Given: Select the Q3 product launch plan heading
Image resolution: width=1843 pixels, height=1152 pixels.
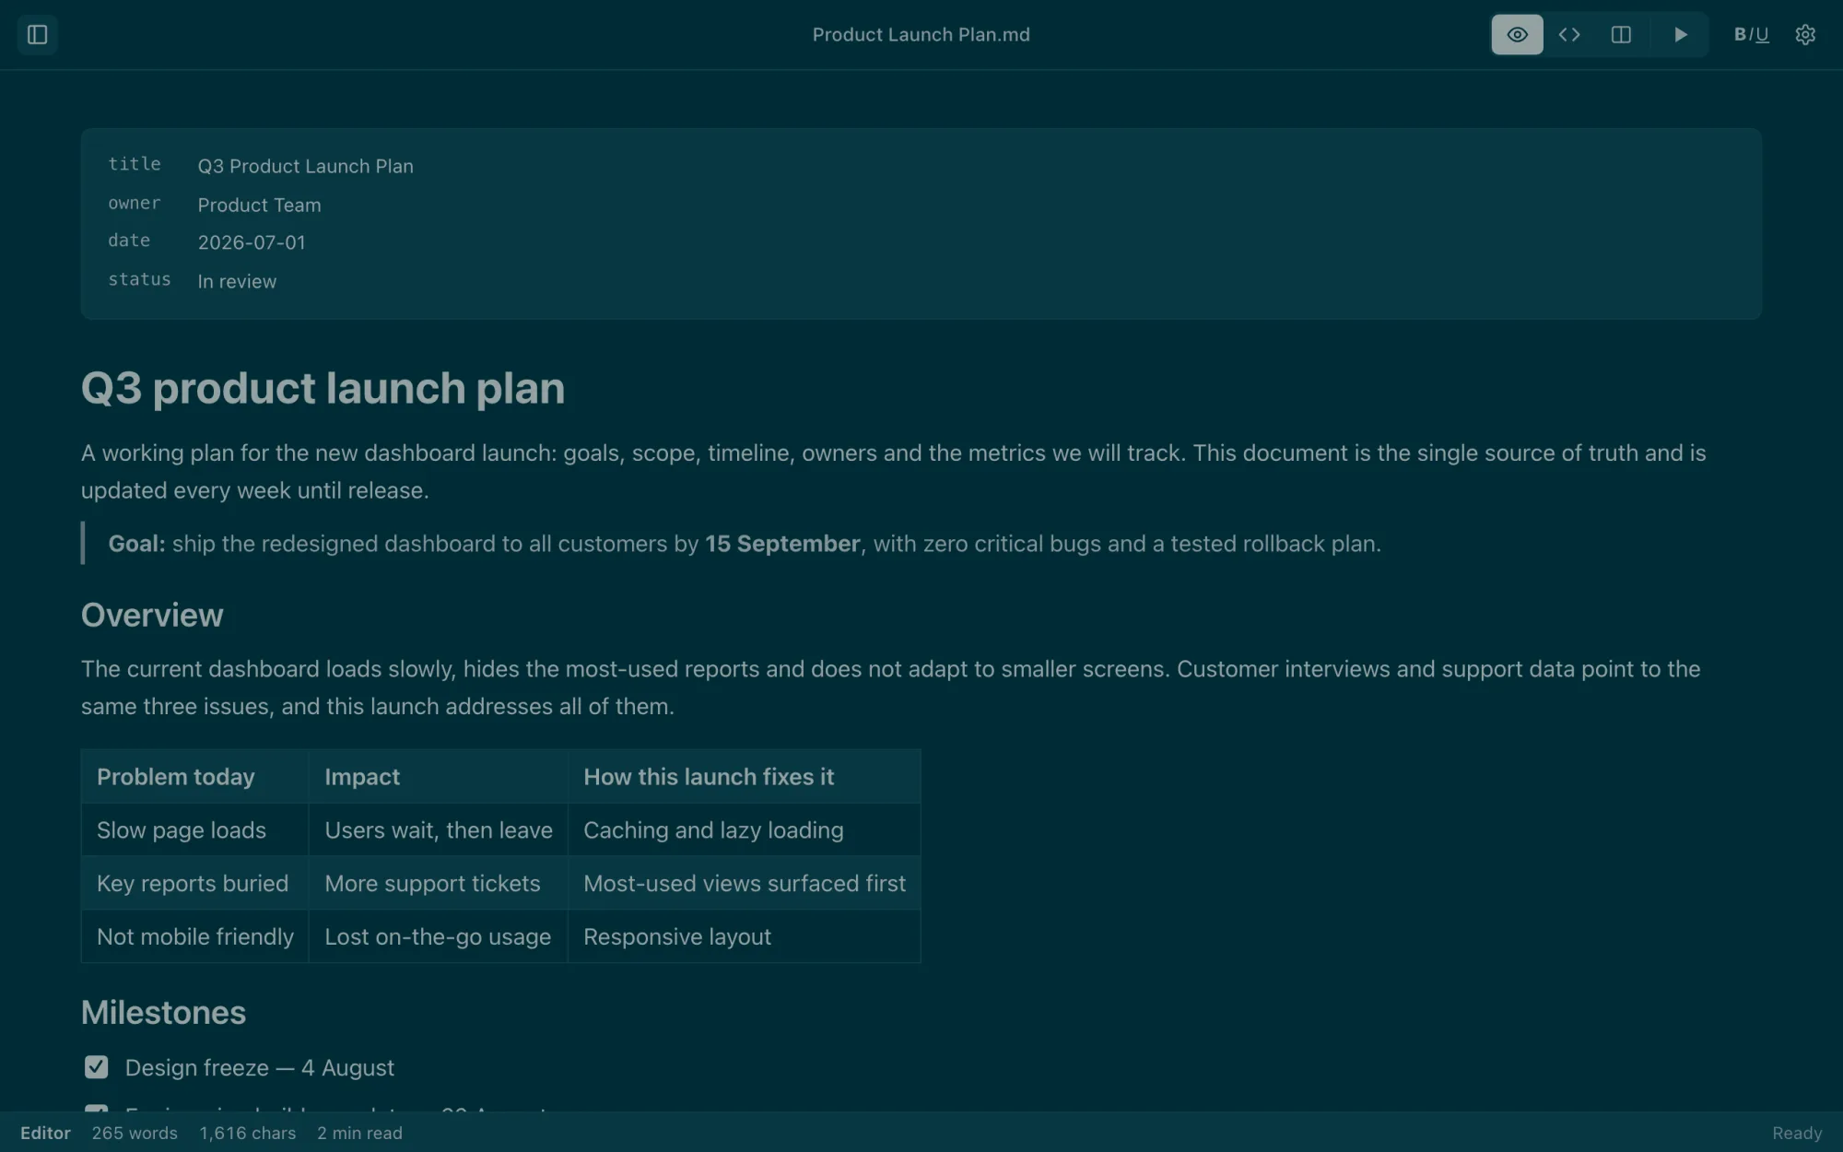Looking at the screenshot, I should [x=323, y=388].
